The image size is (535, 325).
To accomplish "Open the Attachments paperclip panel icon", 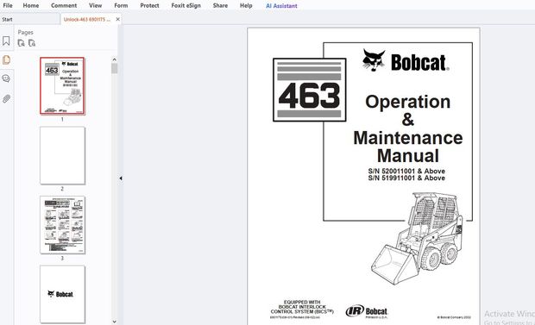I will [6, 99].
